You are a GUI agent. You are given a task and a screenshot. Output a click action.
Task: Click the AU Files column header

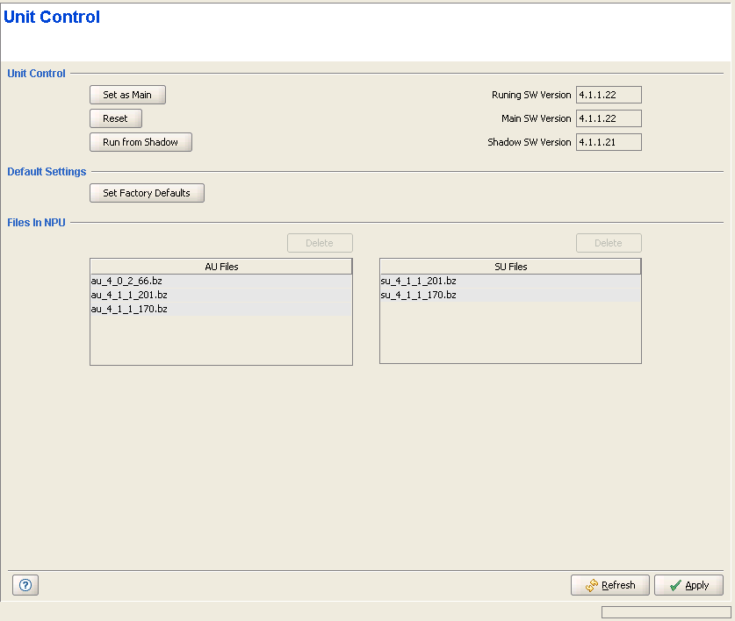click(x=220, y=267)
